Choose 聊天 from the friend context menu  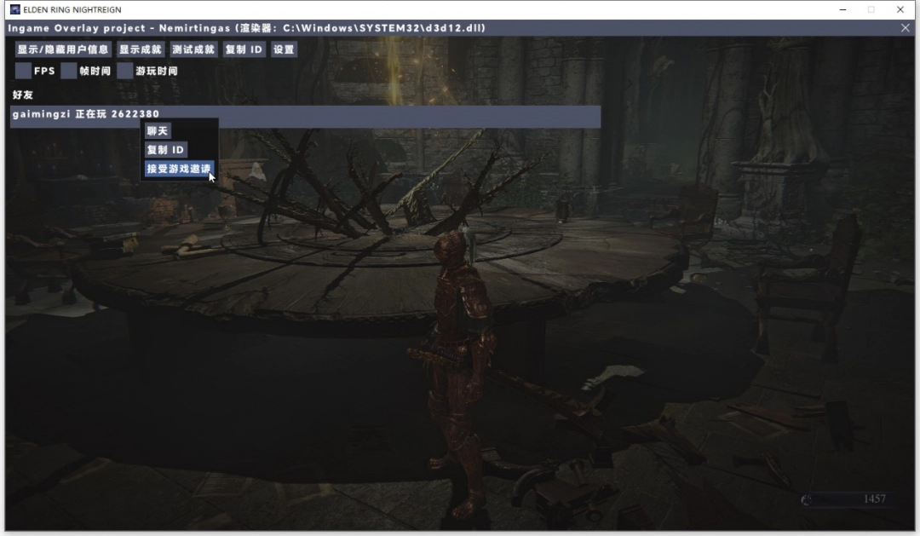(x=158, y=131)
